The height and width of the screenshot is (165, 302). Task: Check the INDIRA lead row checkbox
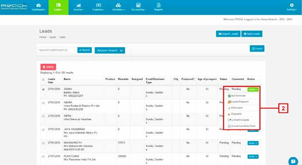43,103
